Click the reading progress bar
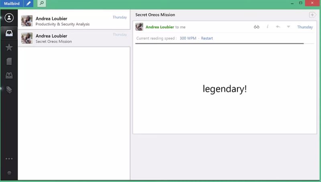321x182 pixels. (x=219, y=43)
